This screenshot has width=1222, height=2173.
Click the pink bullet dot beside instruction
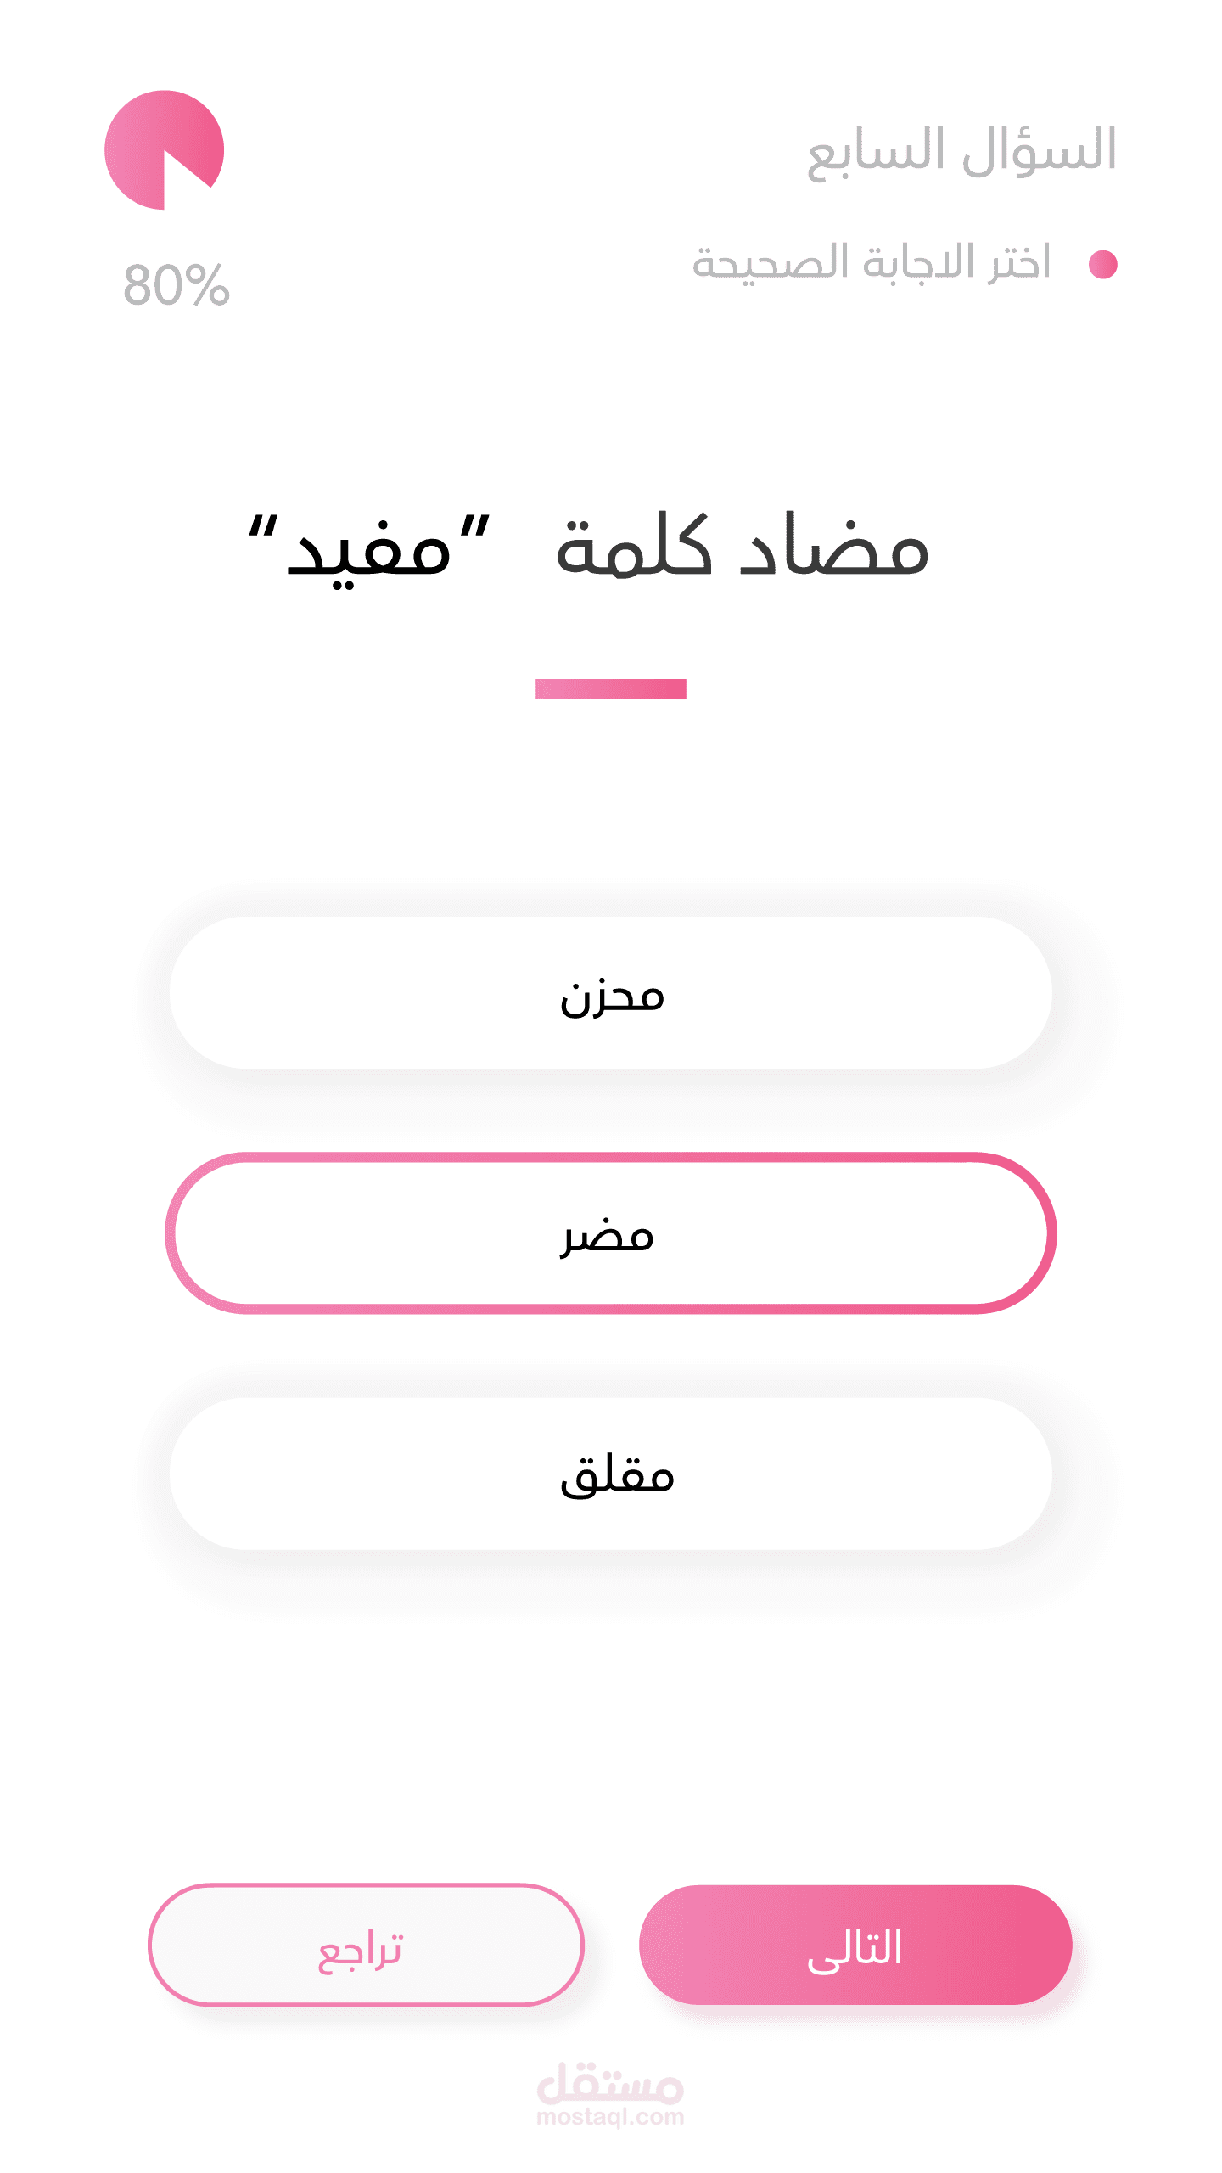1102,264
